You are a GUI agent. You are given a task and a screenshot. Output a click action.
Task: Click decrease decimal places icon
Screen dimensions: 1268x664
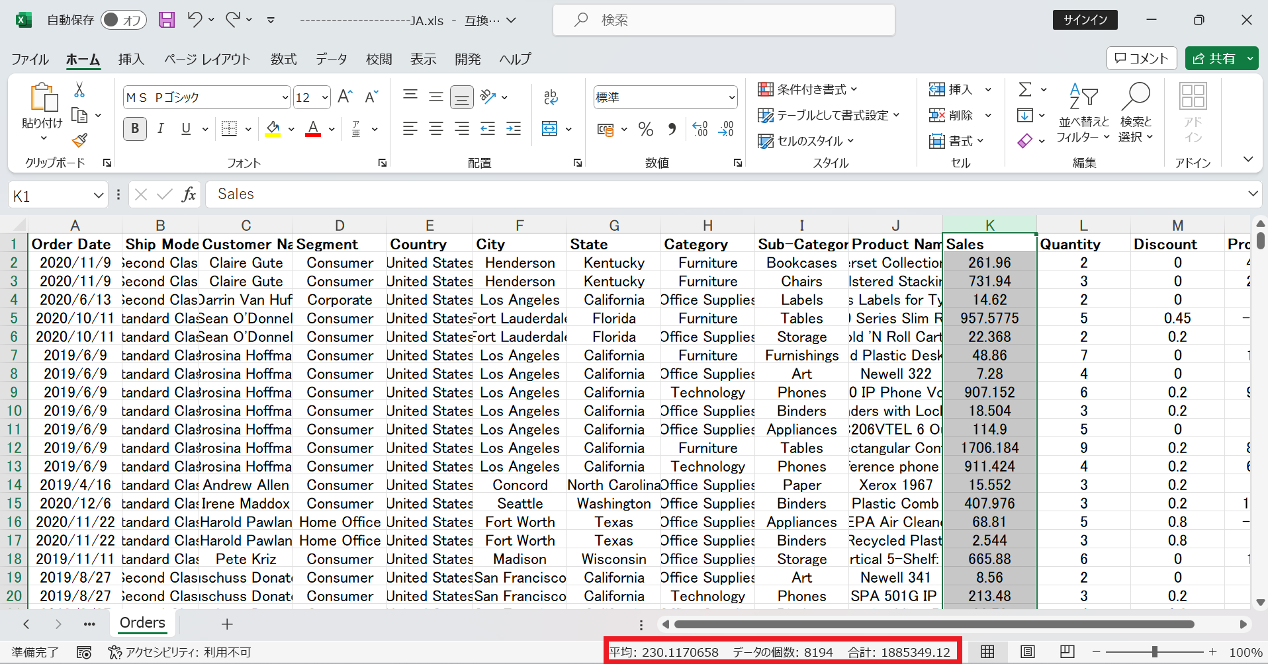[x=726, y=128]
